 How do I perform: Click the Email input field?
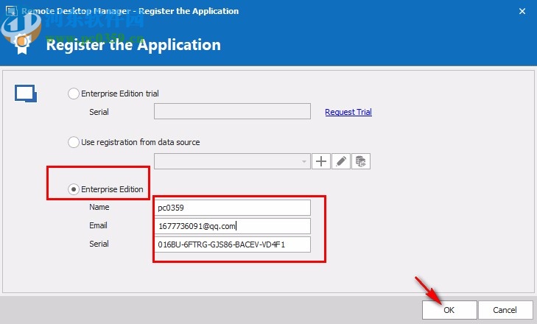click(x=232, y=226)
